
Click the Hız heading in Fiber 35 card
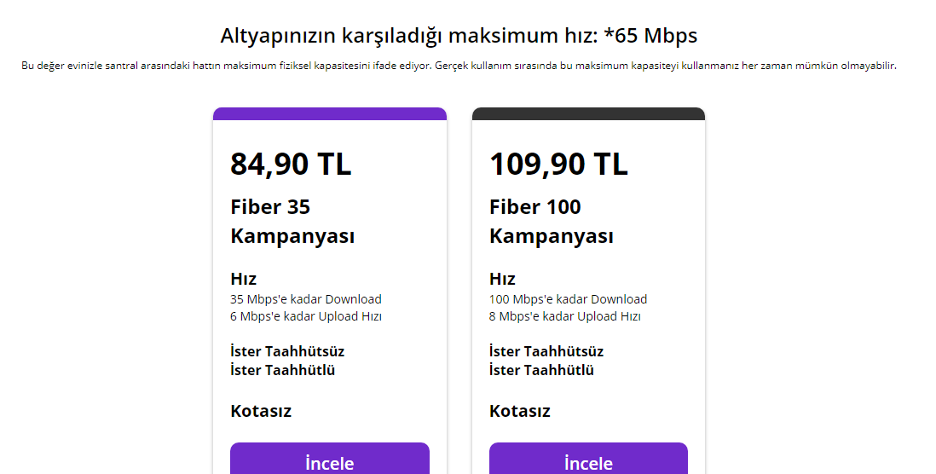point(243,279)
